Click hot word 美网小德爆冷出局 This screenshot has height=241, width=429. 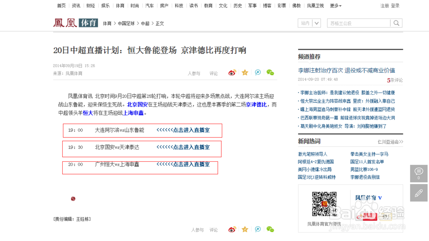tap(314, 170)
